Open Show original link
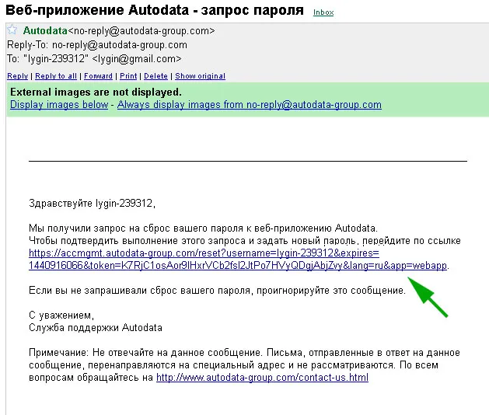 [201, 76]
